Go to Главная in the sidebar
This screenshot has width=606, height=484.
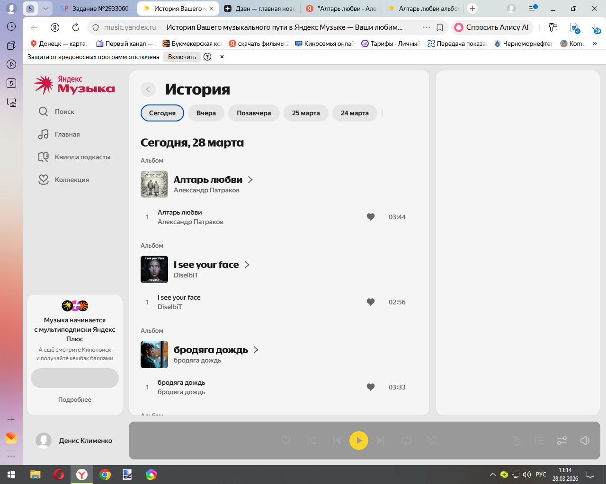coord(59,134)
